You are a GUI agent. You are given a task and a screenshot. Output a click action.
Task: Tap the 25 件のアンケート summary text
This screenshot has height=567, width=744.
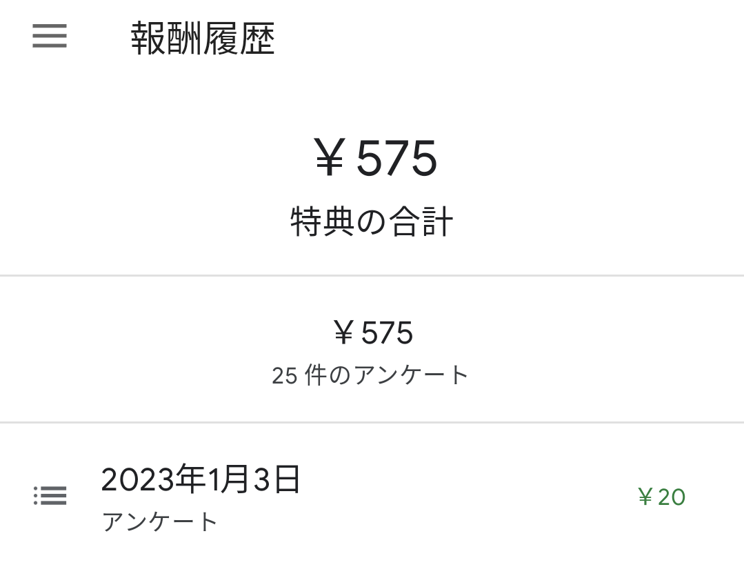(370, 376)
